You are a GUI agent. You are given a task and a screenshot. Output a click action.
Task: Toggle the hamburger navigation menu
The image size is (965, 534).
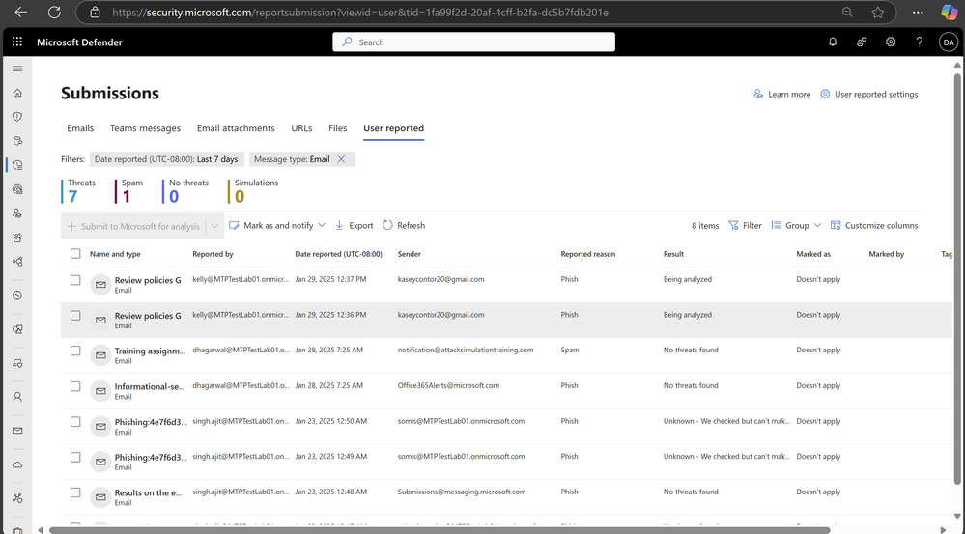(17, 69)
